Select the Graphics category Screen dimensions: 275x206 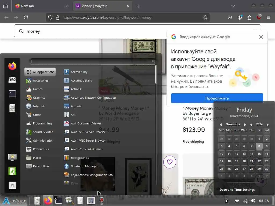[36, 98]
